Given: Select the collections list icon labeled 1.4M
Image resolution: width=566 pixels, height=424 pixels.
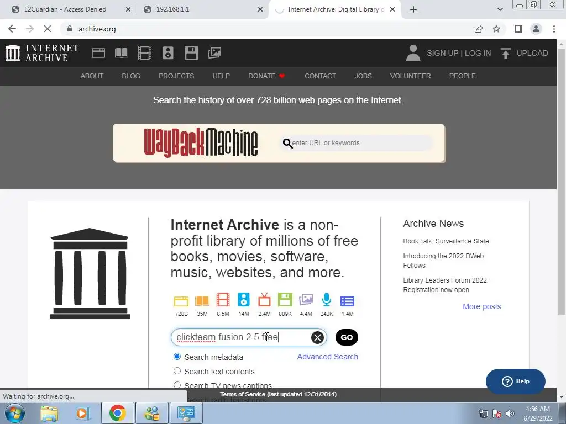Looking at the screenshot, I should point(347,301).
